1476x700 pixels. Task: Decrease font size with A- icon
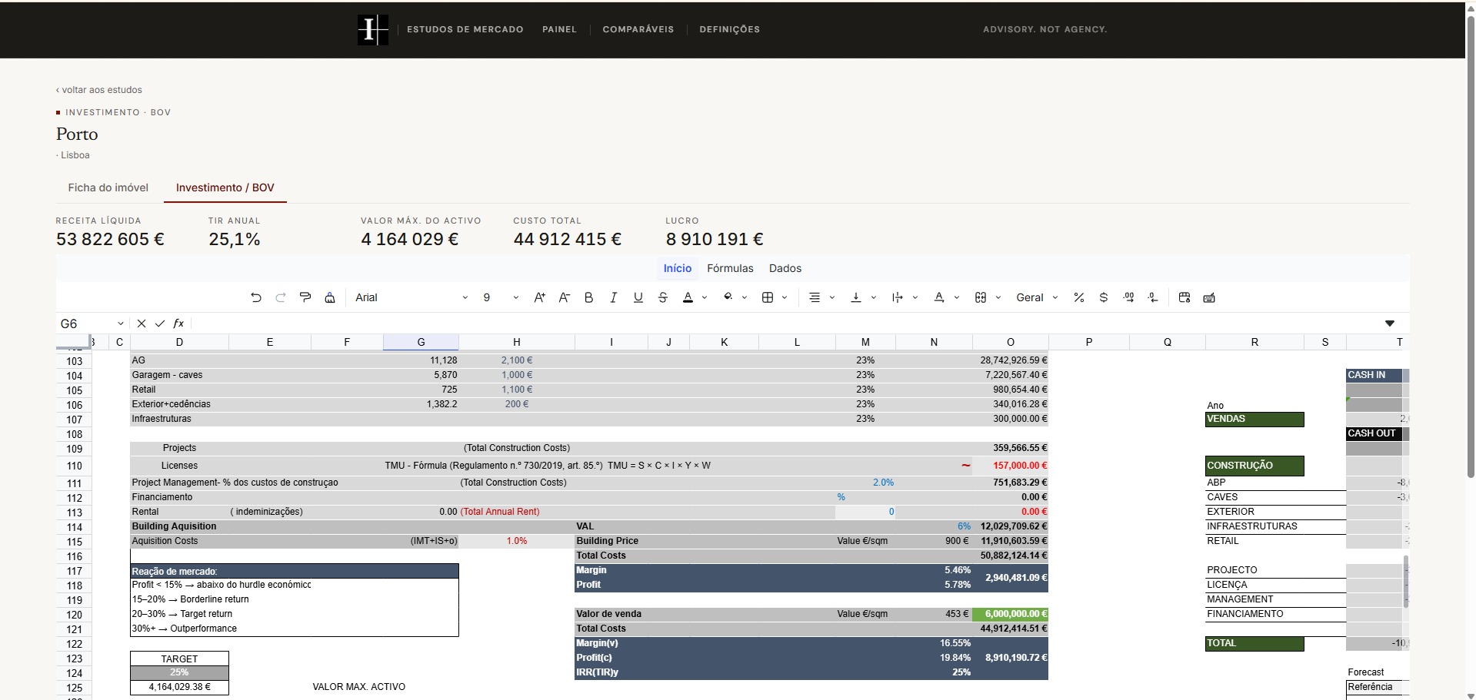click(564, 297)
